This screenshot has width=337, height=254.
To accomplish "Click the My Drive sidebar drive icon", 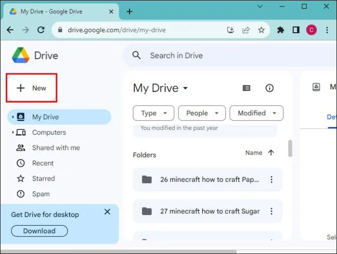I will click(21, 117).
